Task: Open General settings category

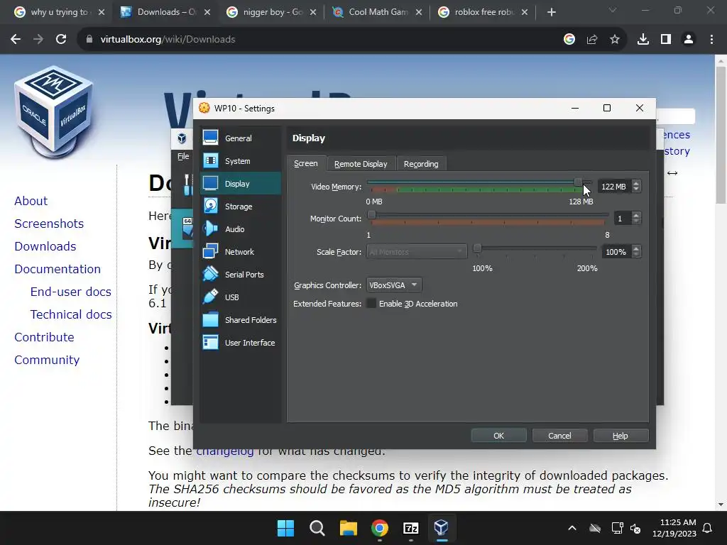Action: (x=240, y=138)
